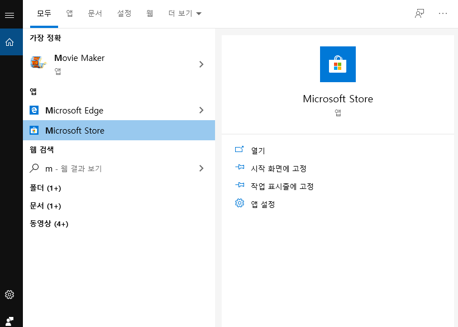The height and width of the screenshot is (327, 458).
Task: Open the hamburger menu icon
Action: click(x=9, y=15)
